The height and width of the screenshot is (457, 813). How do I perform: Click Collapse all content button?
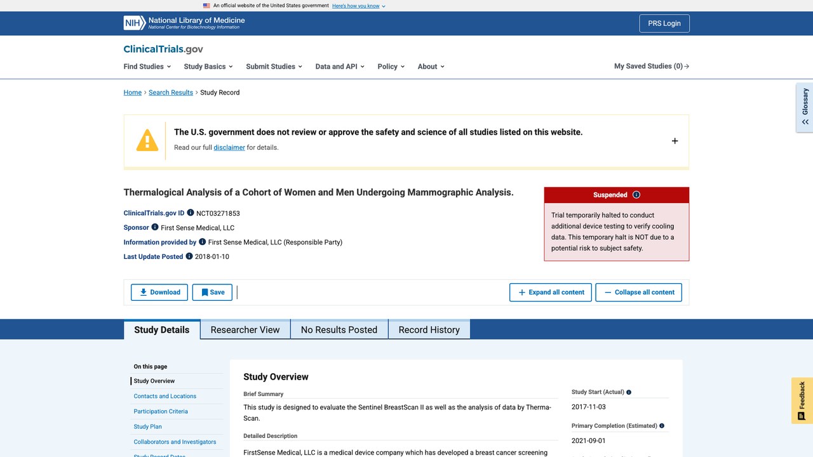click(639, 292)
